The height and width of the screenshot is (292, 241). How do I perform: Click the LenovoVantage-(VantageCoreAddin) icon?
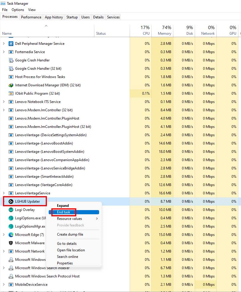[11, 185]
